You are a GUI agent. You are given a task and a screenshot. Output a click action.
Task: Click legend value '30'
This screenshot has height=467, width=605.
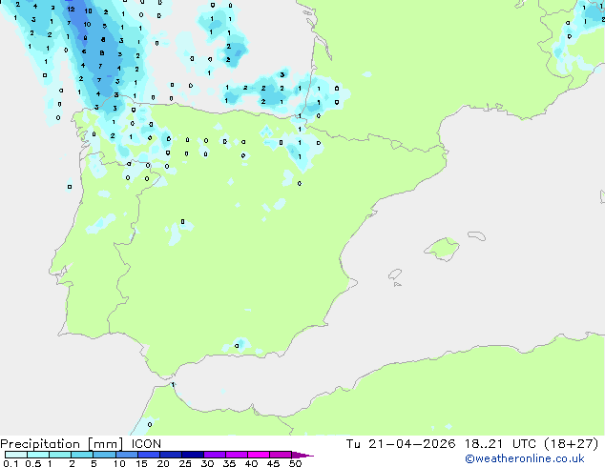click(207, 463)
